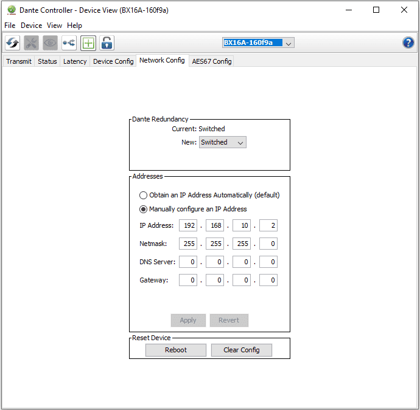This screenshot has height=410, width=420.
Task: Expand the New redundancy mode dropdown
Action: click(223, 142)
